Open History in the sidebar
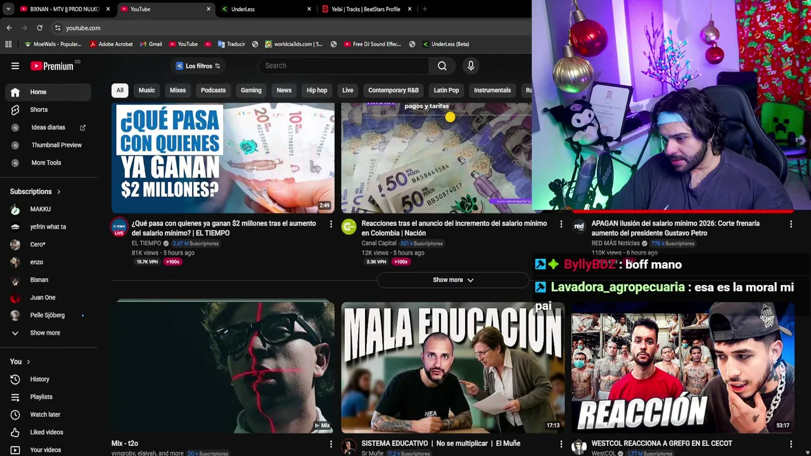 coord(48,379)
